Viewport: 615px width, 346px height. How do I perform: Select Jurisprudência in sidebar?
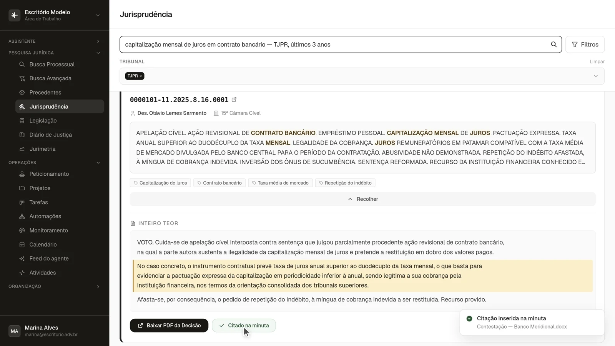[60, 106]
